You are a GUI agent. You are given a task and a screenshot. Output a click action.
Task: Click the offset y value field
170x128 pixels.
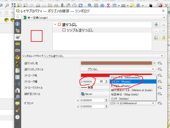[92, 106]
